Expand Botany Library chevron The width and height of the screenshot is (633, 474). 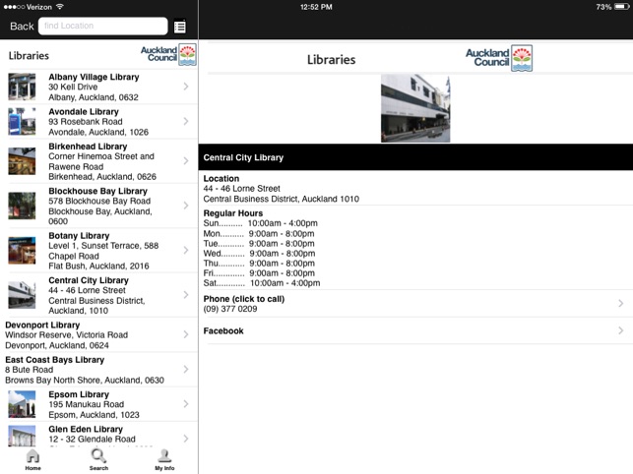186,250
